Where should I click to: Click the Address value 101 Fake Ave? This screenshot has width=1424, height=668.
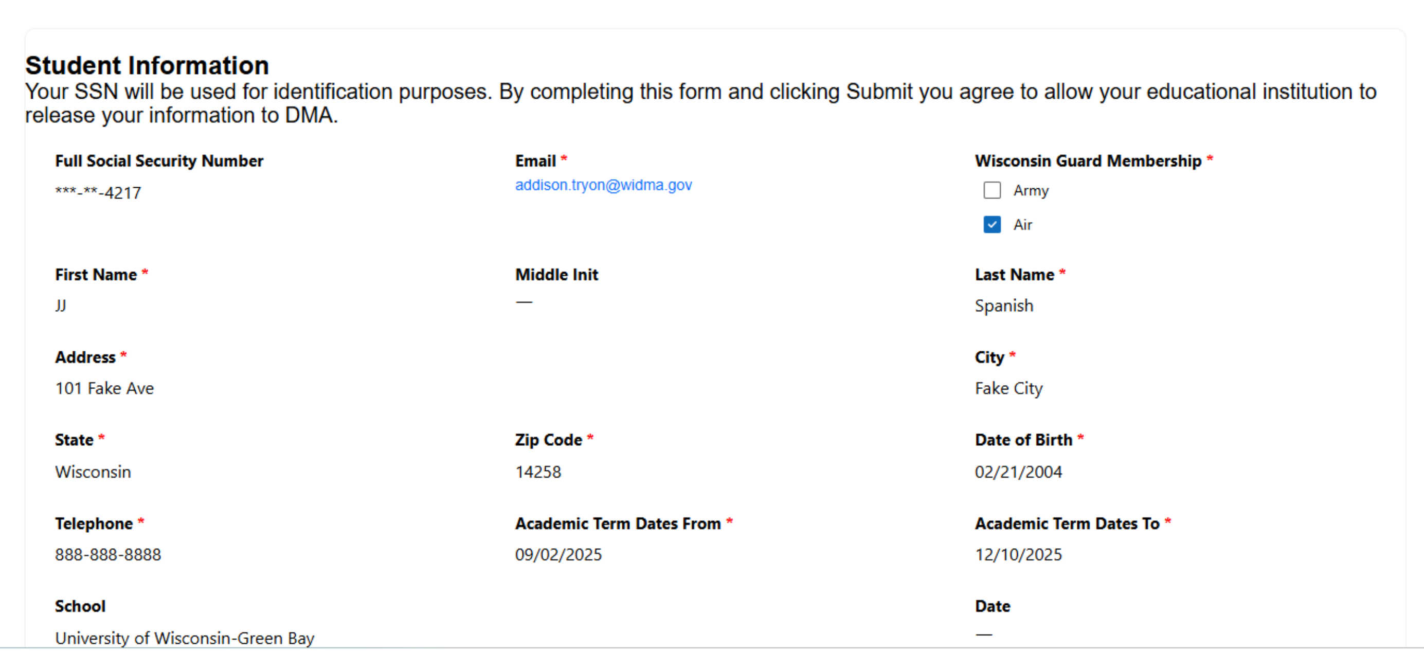click(104, 388)
